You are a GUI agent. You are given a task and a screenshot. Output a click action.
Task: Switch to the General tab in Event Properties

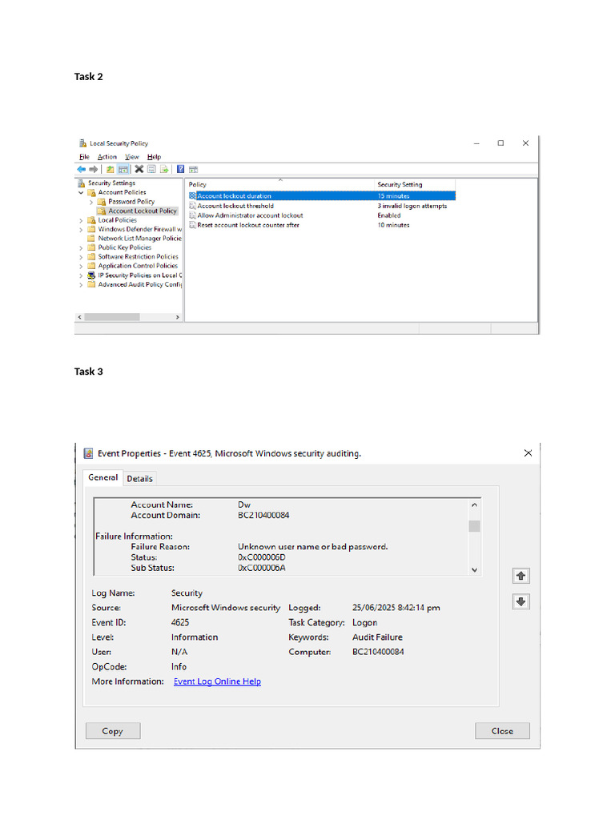pos(103,477)
